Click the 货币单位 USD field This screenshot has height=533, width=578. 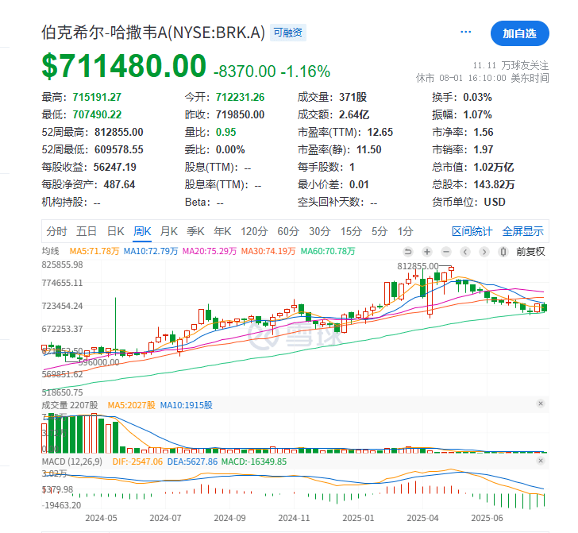468,202
